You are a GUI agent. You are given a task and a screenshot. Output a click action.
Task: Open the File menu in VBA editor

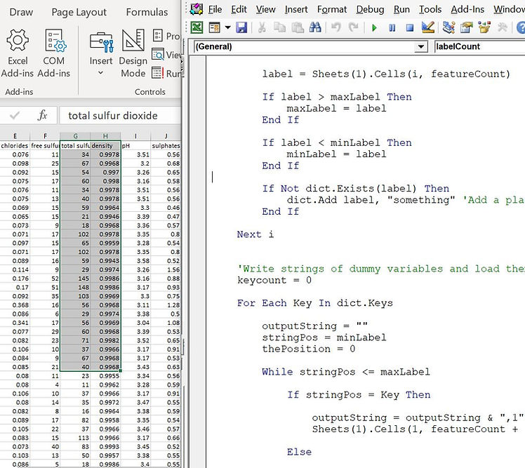(215, 9)
